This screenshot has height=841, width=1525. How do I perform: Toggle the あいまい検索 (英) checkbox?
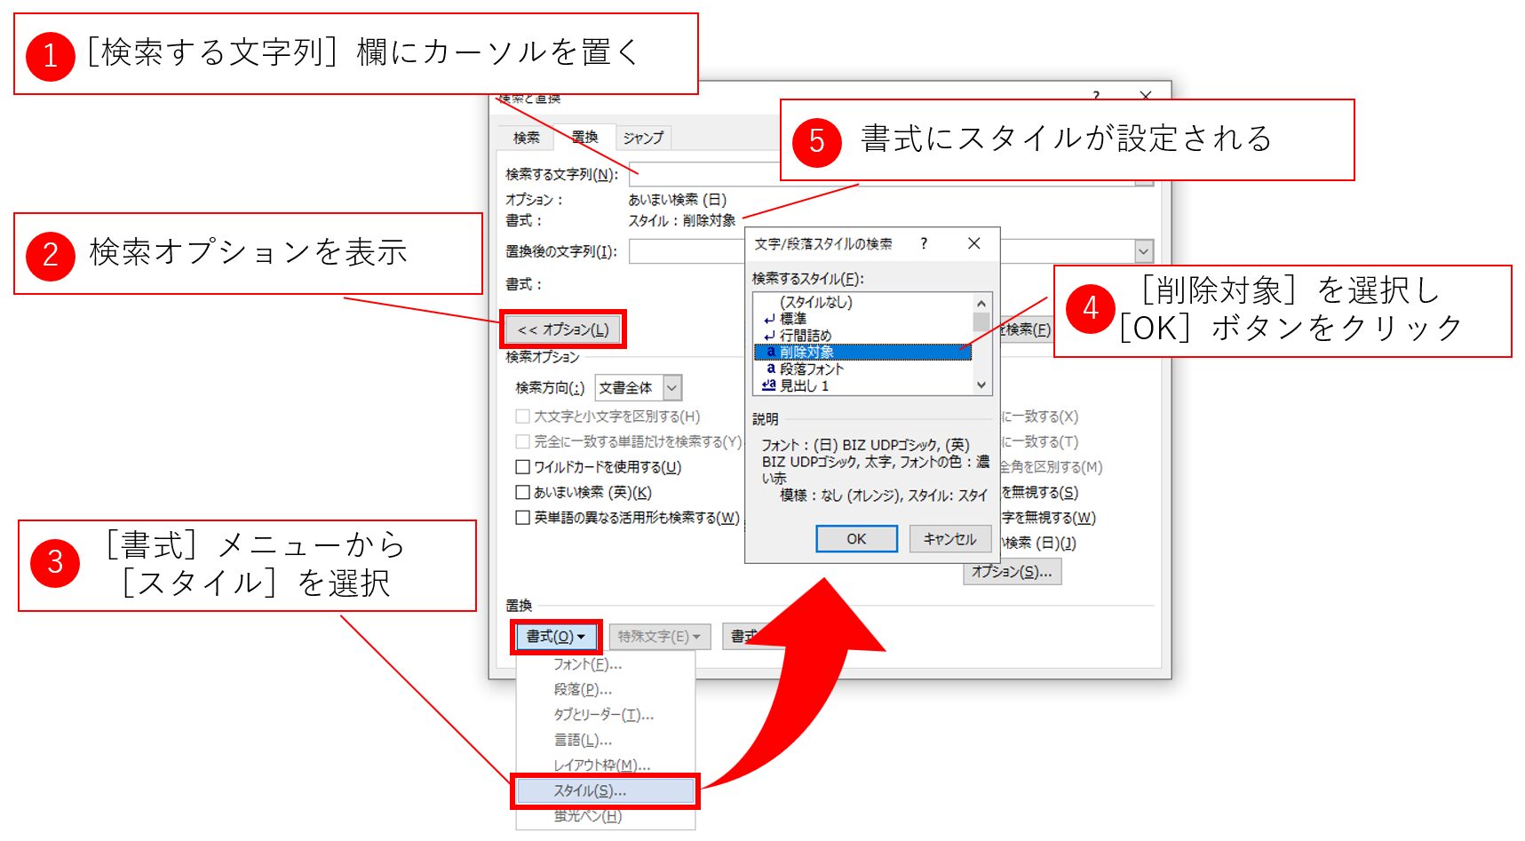tap(523, 492)
